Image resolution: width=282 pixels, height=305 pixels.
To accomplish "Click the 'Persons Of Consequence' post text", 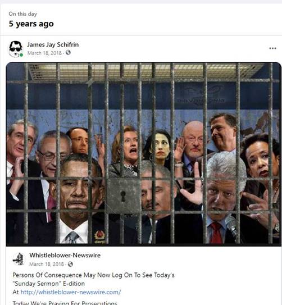I will point(94,275).
